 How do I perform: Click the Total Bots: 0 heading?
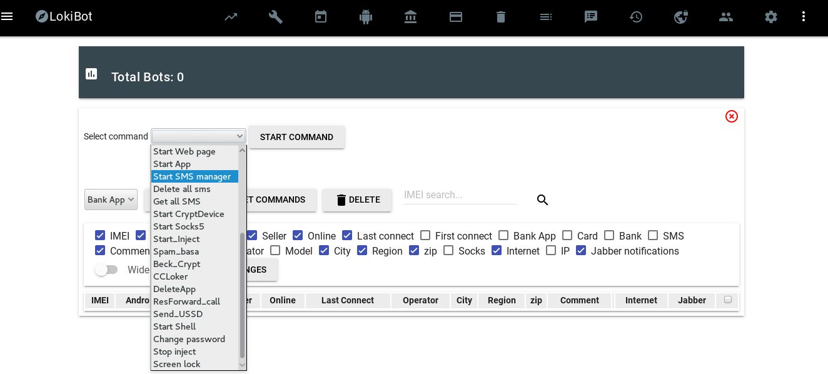[x=148, y=77]
